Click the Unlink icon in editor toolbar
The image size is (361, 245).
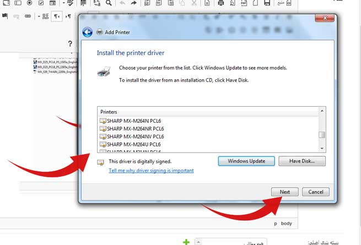pos(16,17)
